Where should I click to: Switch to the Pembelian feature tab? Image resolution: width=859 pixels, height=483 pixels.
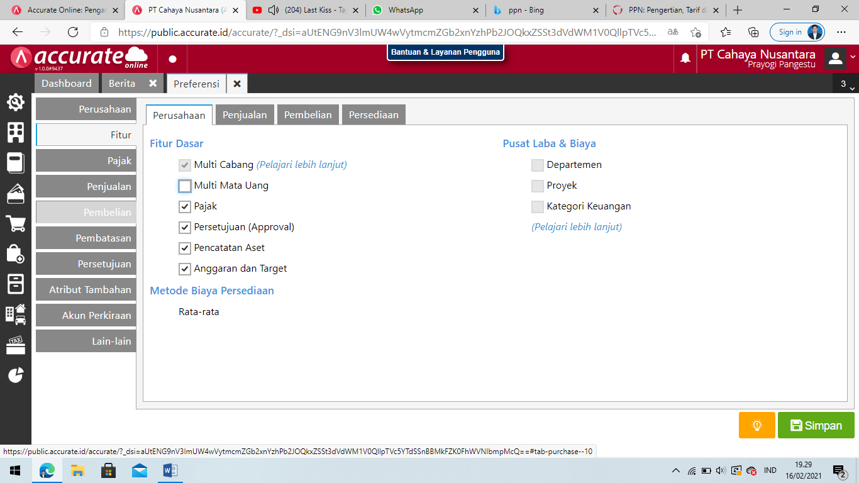[308, 115]
